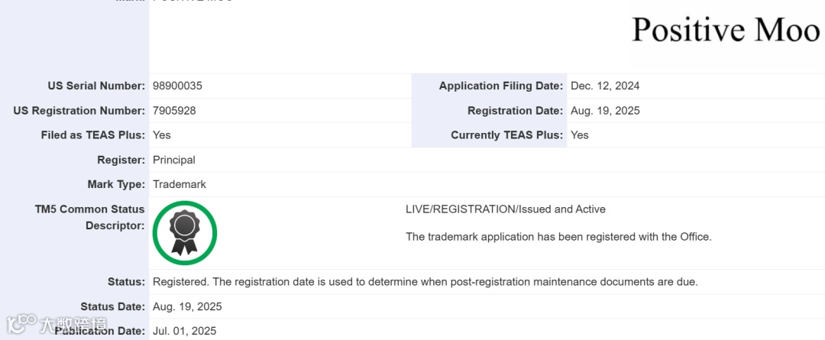The image size is (825, 340).
Task: Click the Registration Date field value
Action: pyautogui.click(x=605, y=111)
